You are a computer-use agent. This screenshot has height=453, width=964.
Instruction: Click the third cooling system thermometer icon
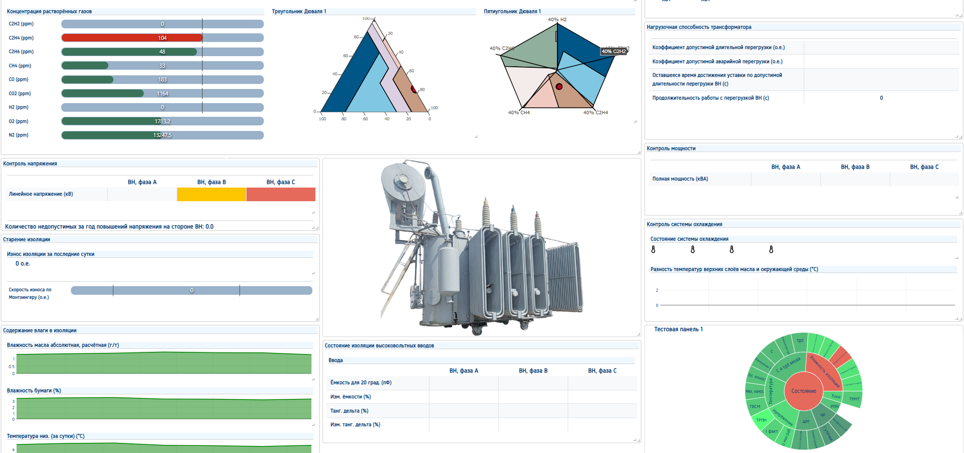[732, 249]
